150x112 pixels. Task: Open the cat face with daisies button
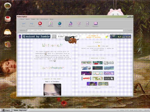click(x=97, y=73)
